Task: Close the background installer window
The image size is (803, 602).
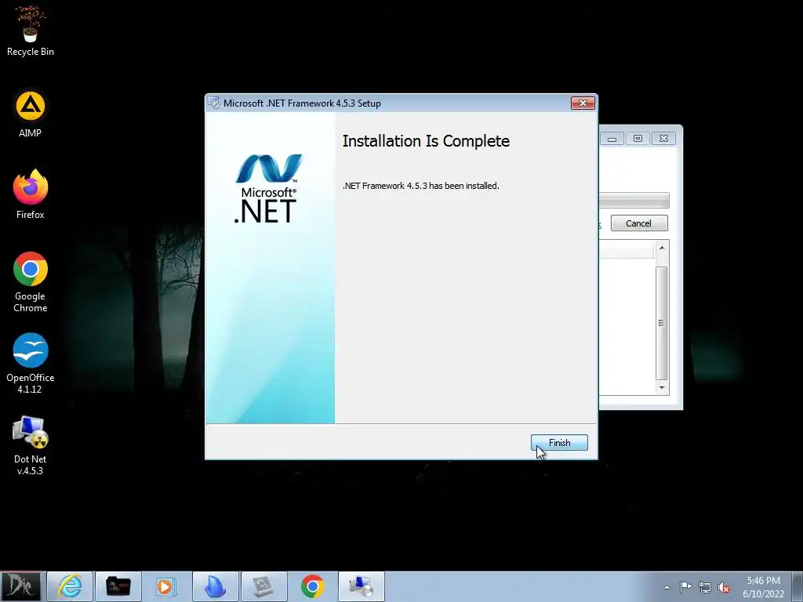Action: (663, 139)
